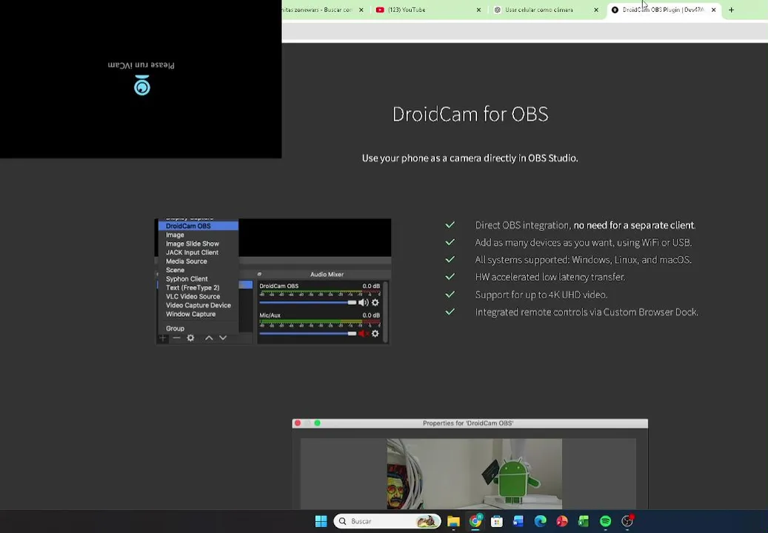
Task: Click 'Direct OBS integration' feature line
Action: tap(585, 225)
